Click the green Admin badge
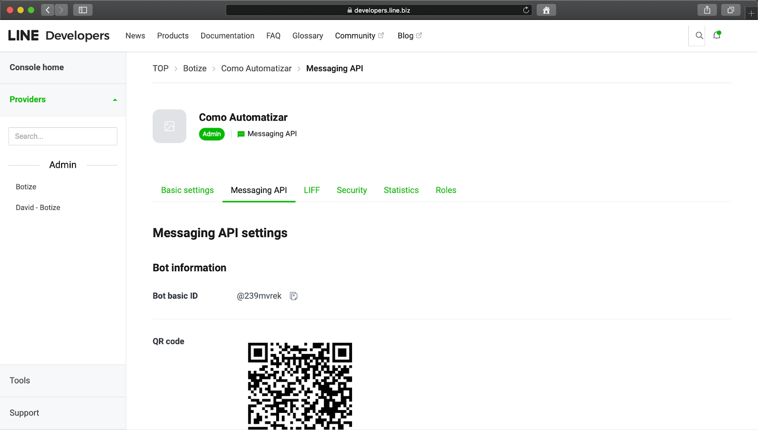 [212, 134]
